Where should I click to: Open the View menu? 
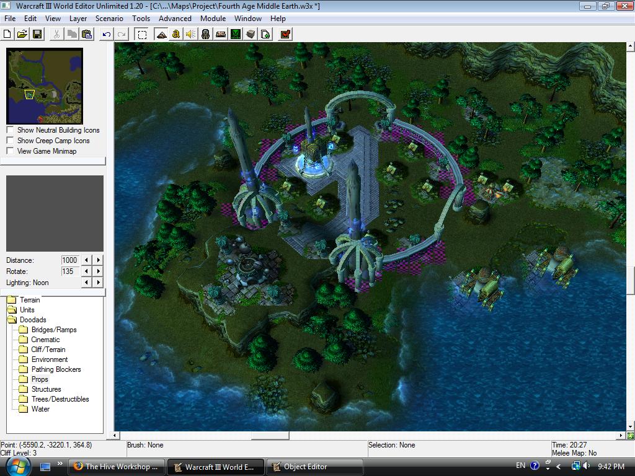point(53,19)
